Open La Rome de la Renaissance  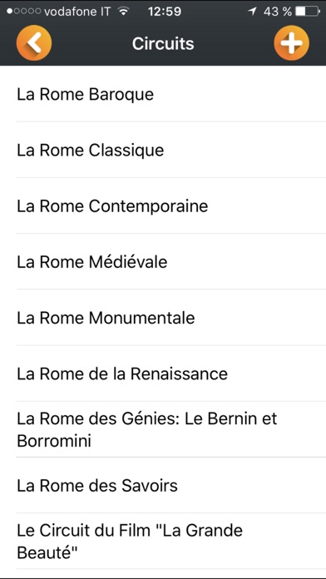click(x=163, y=374)
